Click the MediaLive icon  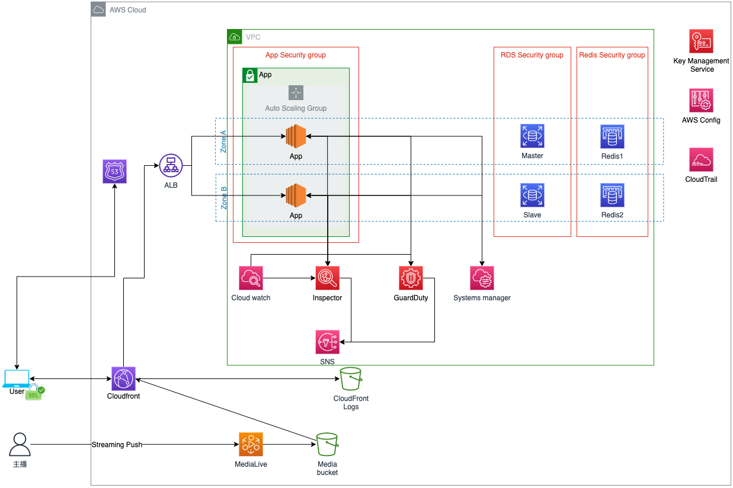[x=251, y=444]
